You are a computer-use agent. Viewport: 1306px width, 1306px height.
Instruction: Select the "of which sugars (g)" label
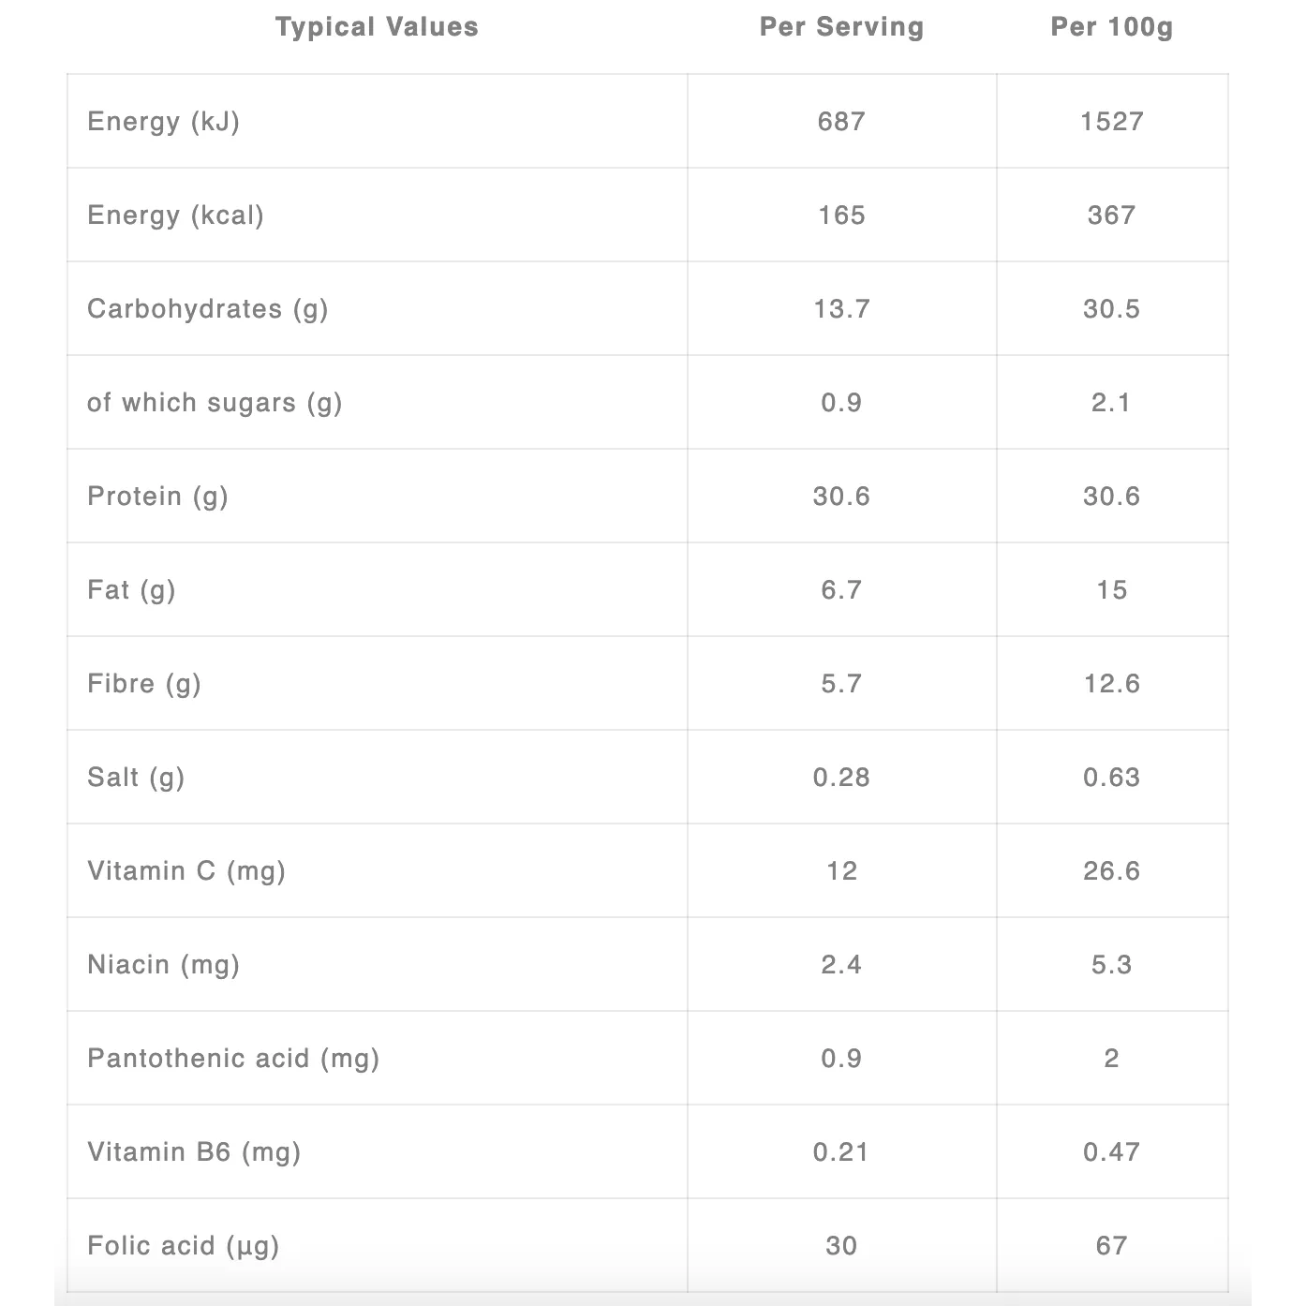pyautogui.click(x=215, y=403)
